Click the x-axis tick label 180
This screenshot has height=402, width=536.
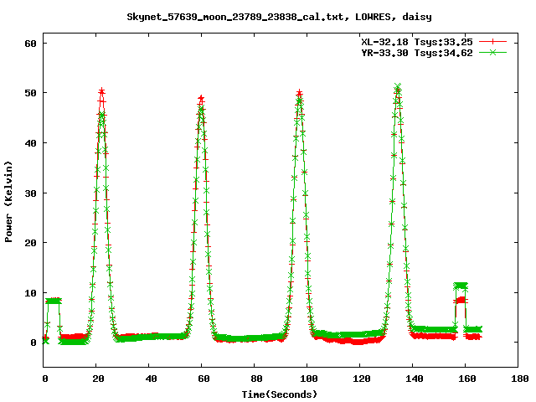pyautogui.click(x=520, y=379)
